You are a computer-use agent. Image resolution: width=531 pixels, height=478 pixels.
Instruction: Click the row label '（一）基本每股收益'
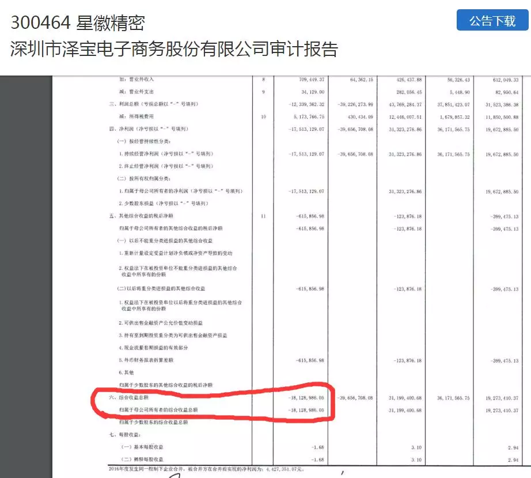coord(142,447)
